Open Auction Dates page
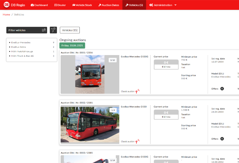 [x=109, y=5]
